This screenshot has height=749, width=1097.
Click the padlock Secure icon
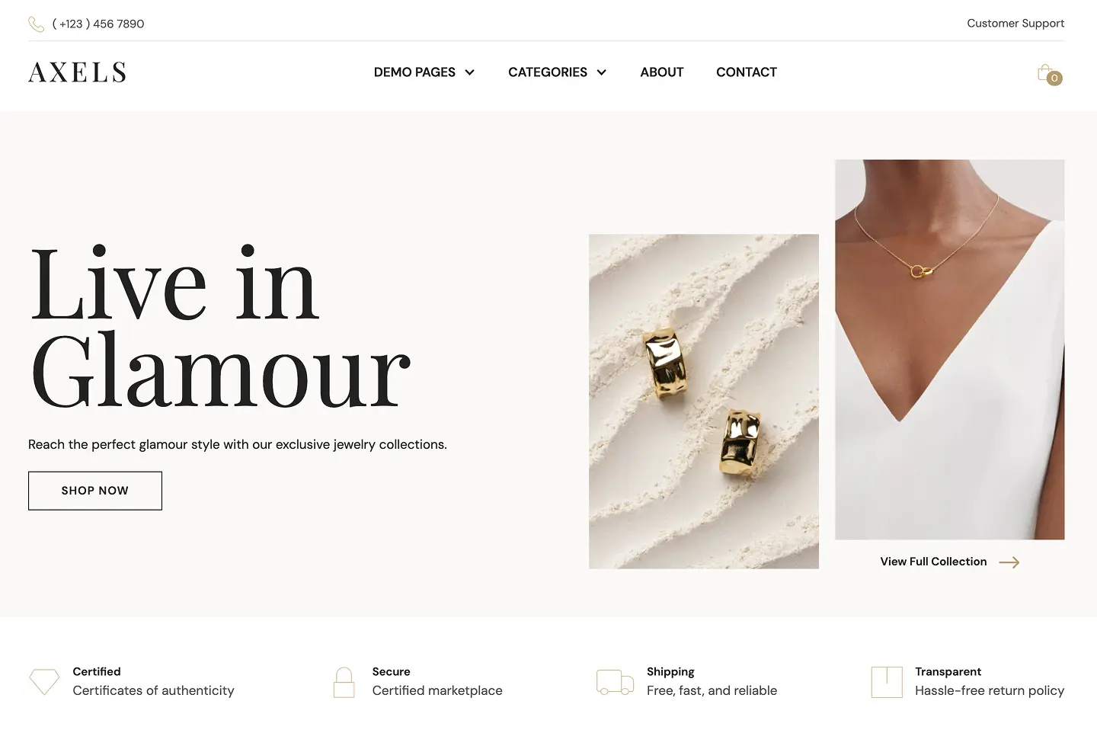coord(344,682)
